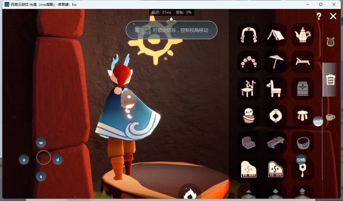Select the flower arch prop icon

click(249, 35)
